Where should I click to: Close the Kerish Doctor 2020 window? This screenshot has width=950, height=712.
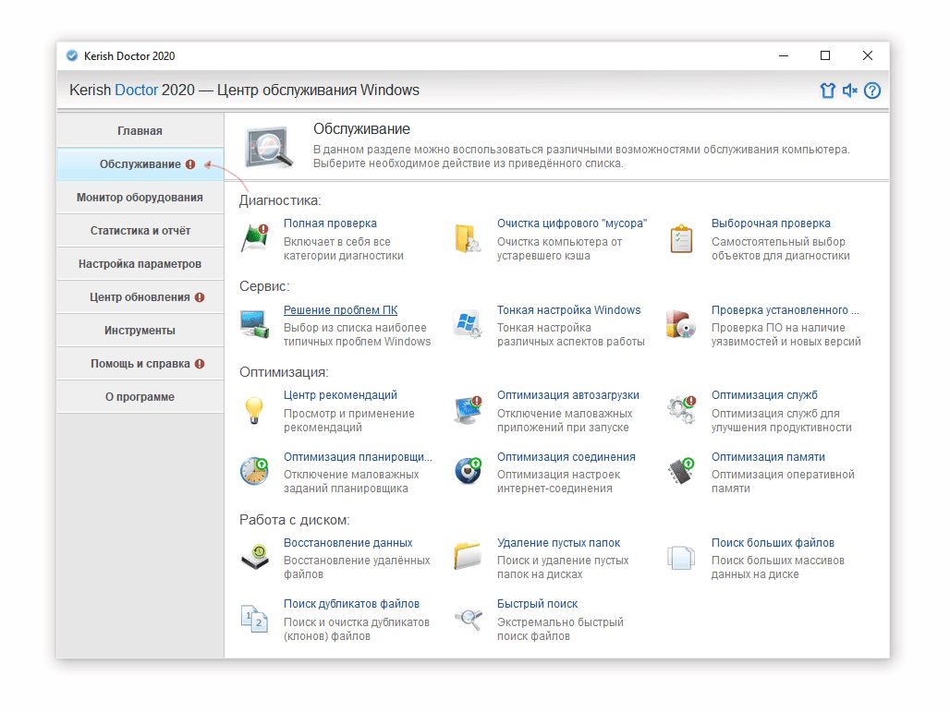click(868, 55)
